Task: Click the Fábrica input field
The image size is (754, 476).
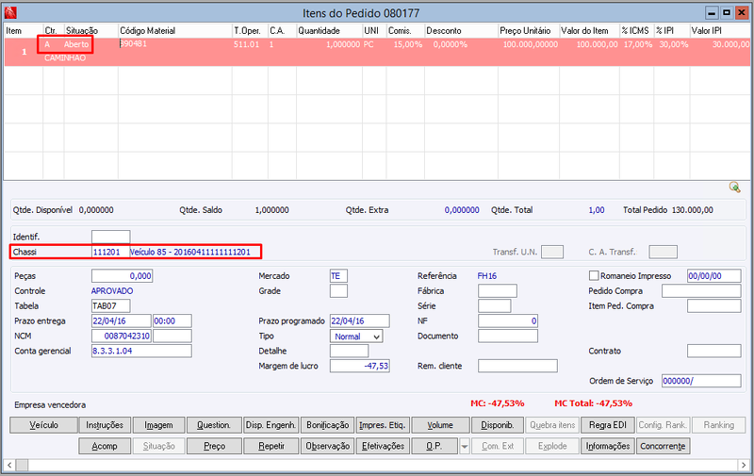Action: [x=498, y=291]
